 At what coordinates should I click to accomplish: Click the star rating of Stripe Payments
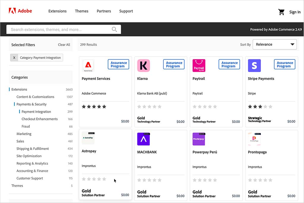[260, 107]
